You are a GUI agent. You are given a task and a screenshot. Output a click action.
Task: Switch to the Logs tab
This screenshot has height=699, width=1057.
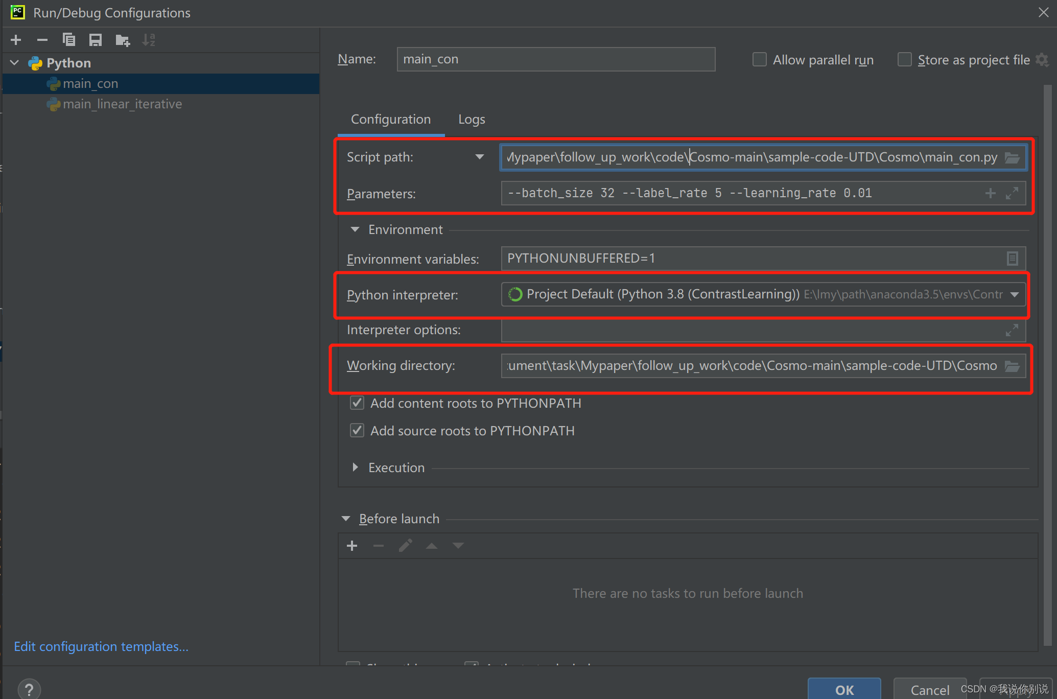pyautogui.click(x=471, y=120)
